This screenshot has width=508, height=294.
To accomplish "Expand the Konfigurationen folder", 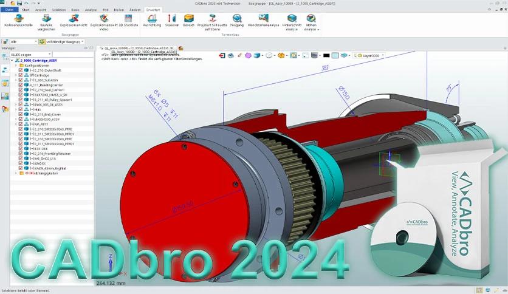I will pyautogui.click(x=16, y=66).
